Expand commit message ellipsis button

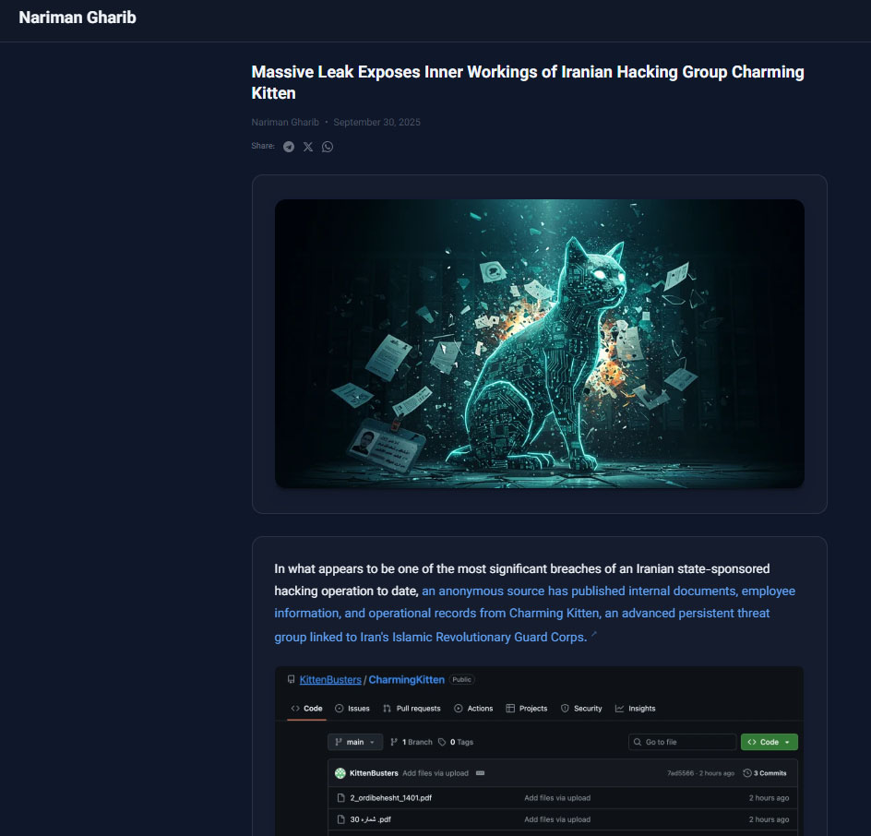pyautogui.click(x=480, y=773)
